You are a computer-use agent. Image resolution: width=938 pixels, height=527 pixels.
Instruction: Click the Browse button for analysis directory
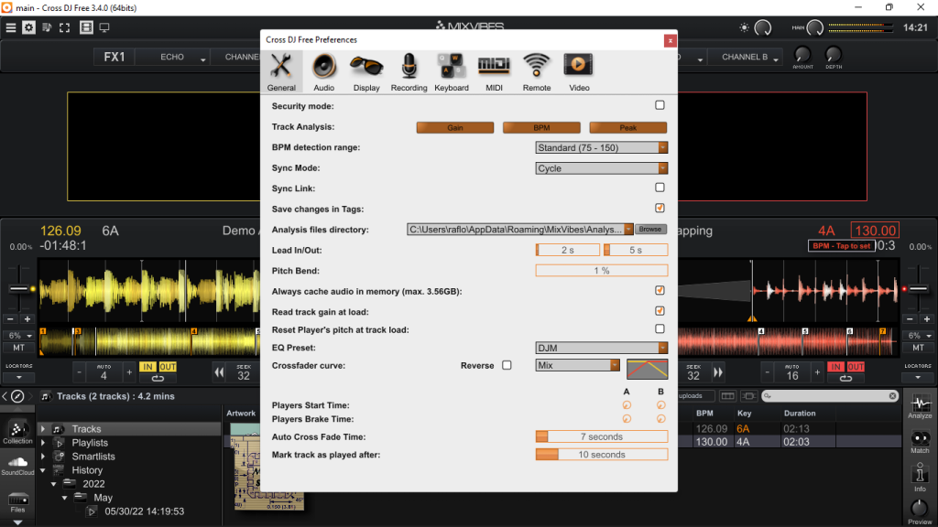(x=650, y=229)
